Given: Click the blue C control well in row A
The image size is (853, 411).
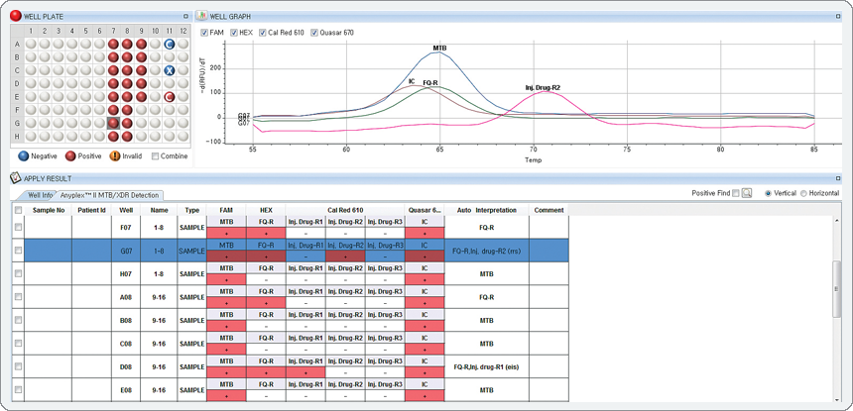Looking at the screenshot, I should [170, 45].
